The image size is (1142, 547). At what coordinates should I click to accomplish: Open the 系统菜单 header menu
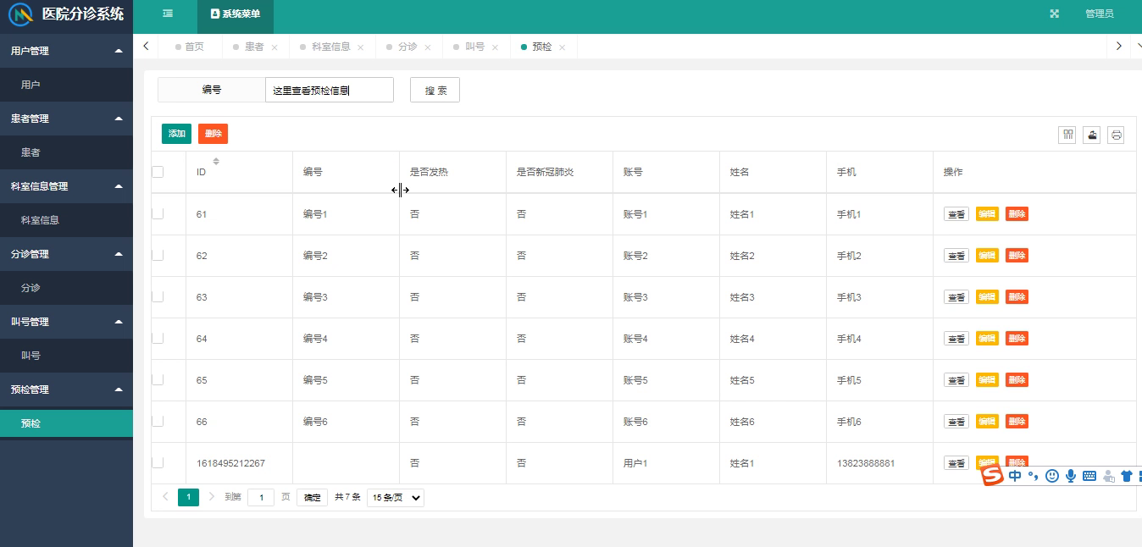point(236,14)
